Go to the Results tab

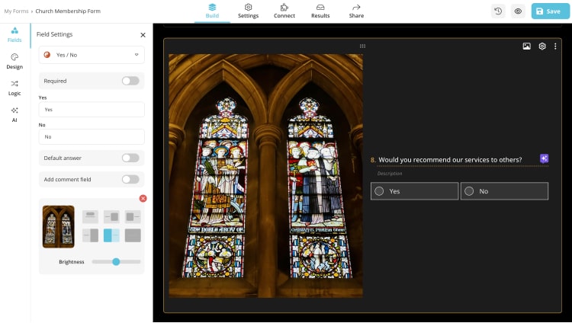pos(320,11)
